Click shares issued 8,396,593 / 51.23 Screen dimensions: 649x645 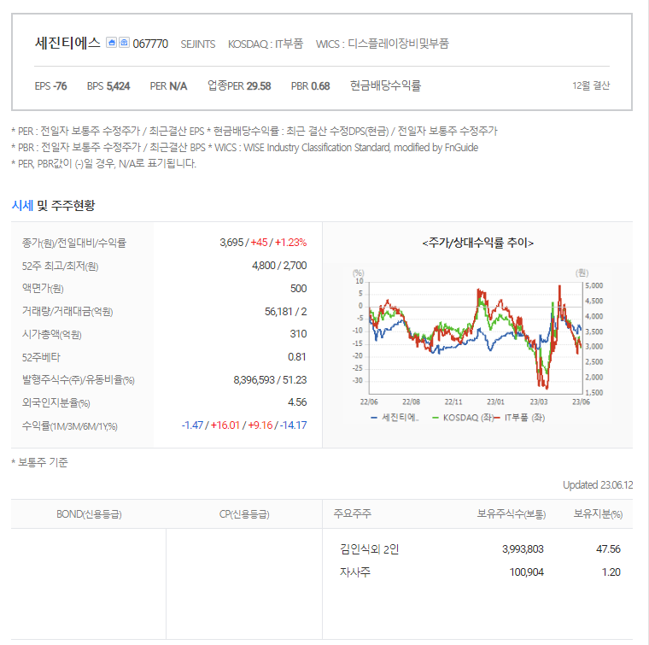pyautogui.click(x=270, y=380)
